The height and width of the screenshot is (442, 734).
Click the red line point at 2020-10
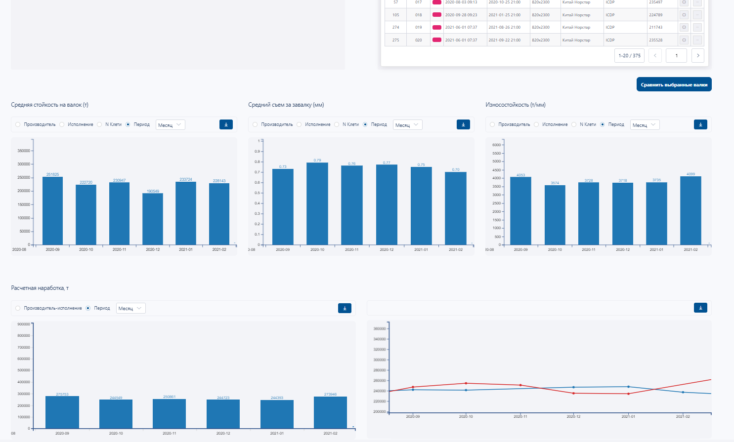(x=466, y=383)
